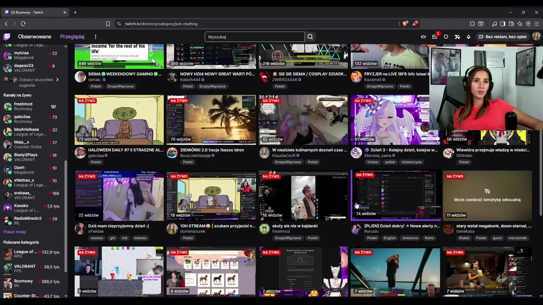Click Brave Shields lion icon
The image size is (543, 305).
405,24
